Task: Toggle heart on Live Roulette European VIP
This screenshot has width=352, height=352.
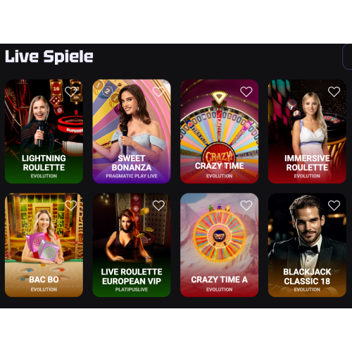Action: [x=158, y=206]
